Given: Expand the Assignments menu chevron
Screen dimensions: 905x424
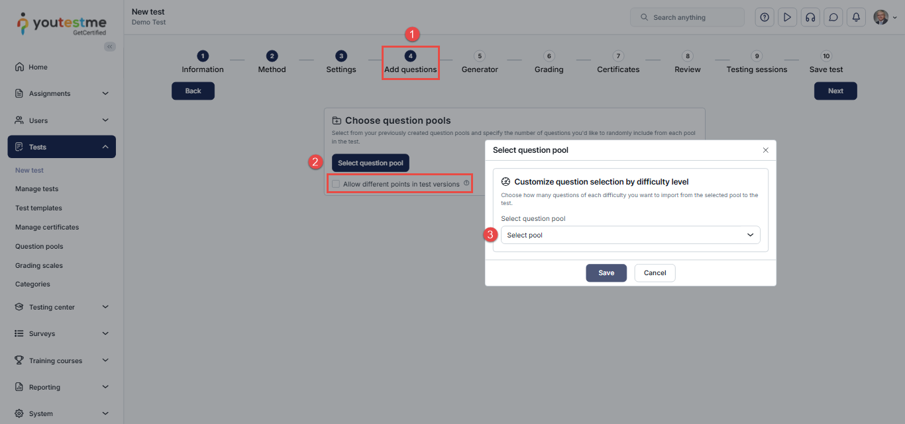Looking at the screenshot, I should pos(105,93).
